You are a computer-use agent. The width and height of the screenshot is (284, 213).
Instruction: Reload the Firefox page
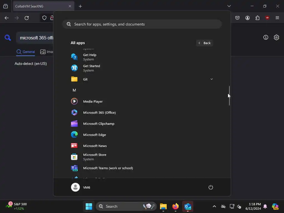pos(27,18)
